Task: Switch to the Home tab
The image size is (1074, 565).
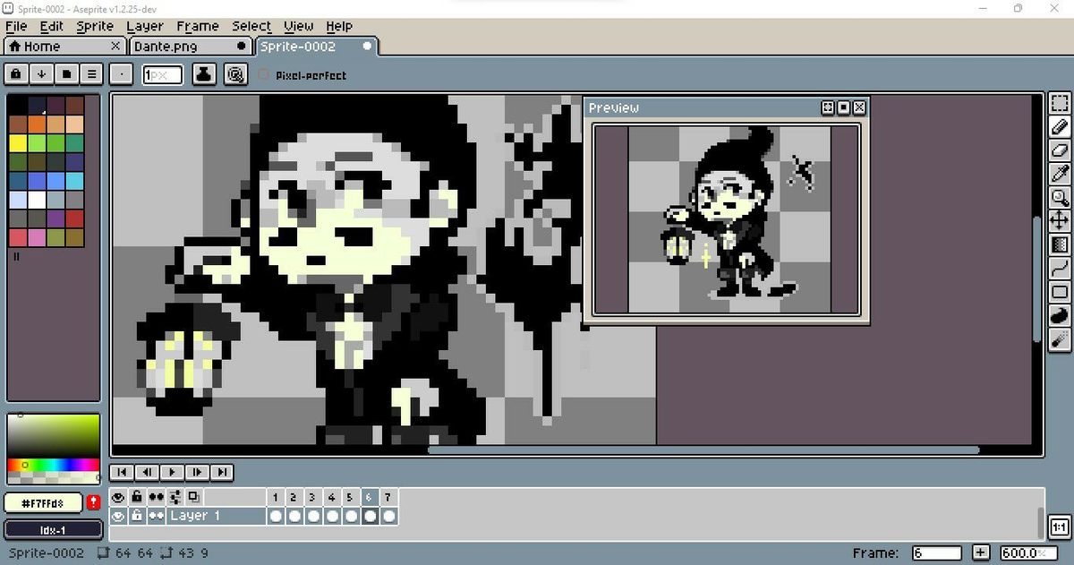Action: tap(64, 46)
